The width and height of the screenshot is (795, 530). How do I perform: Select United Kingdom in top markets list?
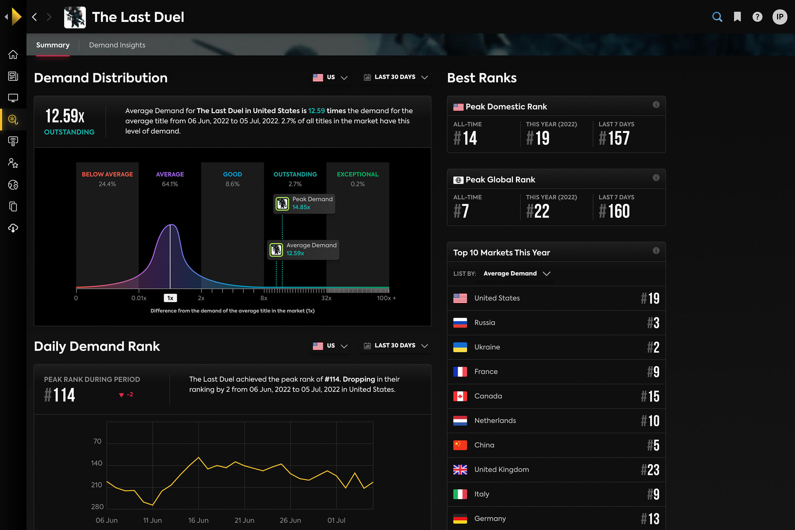pyautogui.click(x=556, y=470)
